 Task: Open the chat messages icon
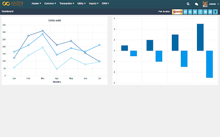(x=197, y=4)
